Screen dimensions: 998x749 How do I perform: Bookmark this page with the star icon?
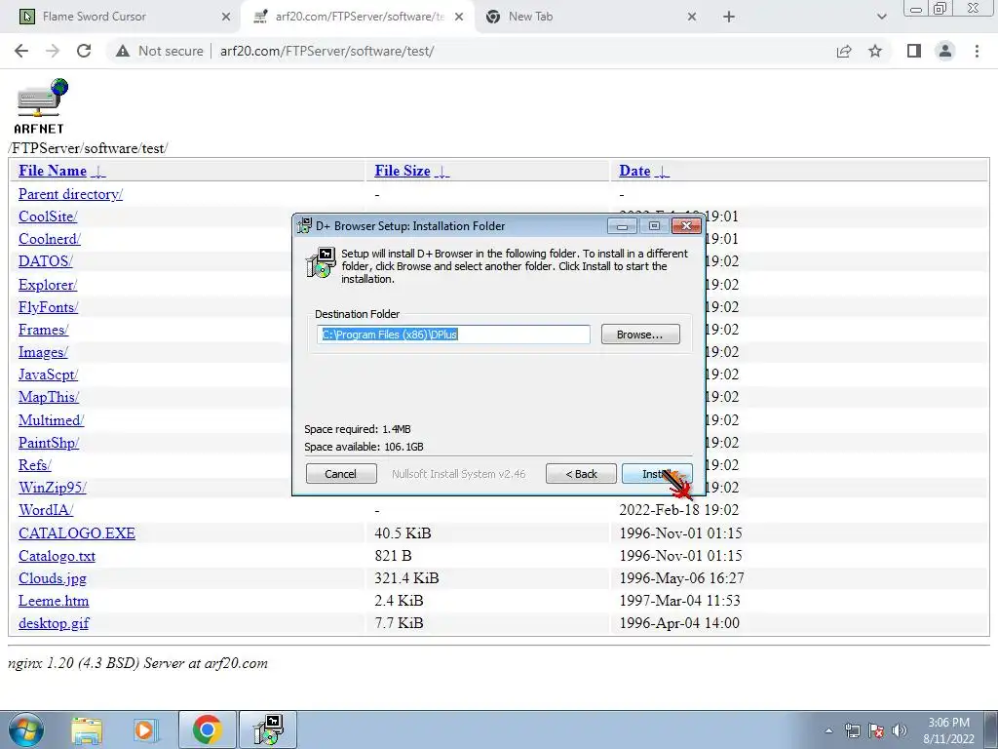[x=875, y=51]
